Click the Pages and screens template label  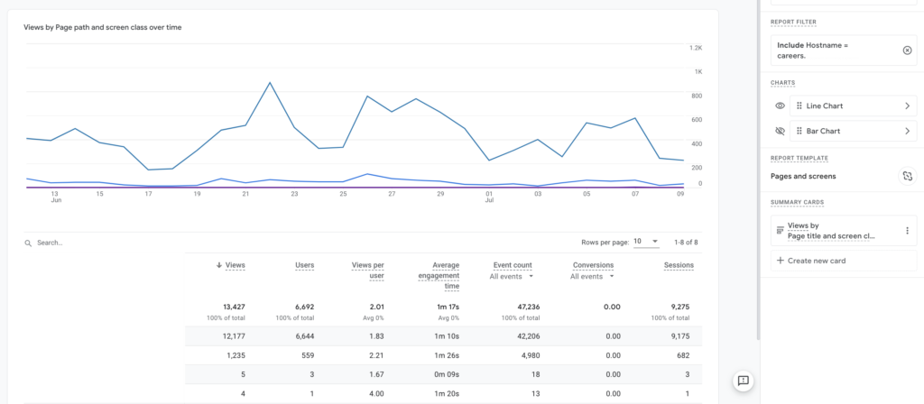(x=803, y=176)
